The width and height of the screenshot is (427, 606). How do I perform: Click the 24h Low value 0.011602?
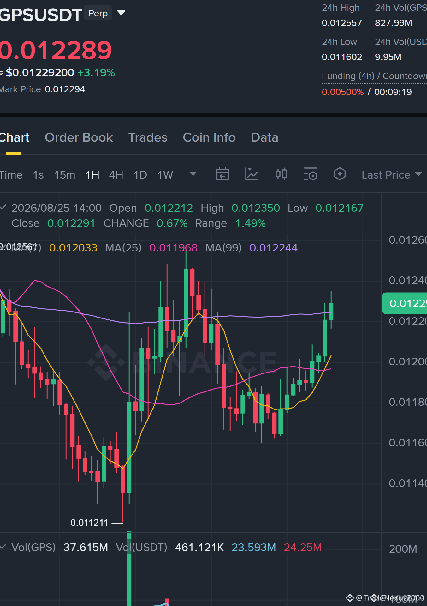point(342,57)
